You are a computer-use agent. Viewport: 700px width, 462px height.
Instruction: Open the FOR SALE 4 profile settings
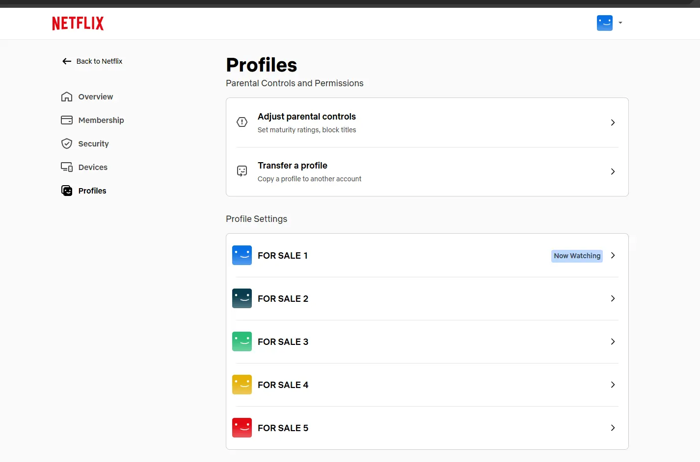pyautogui.click(x=427, y=385)
